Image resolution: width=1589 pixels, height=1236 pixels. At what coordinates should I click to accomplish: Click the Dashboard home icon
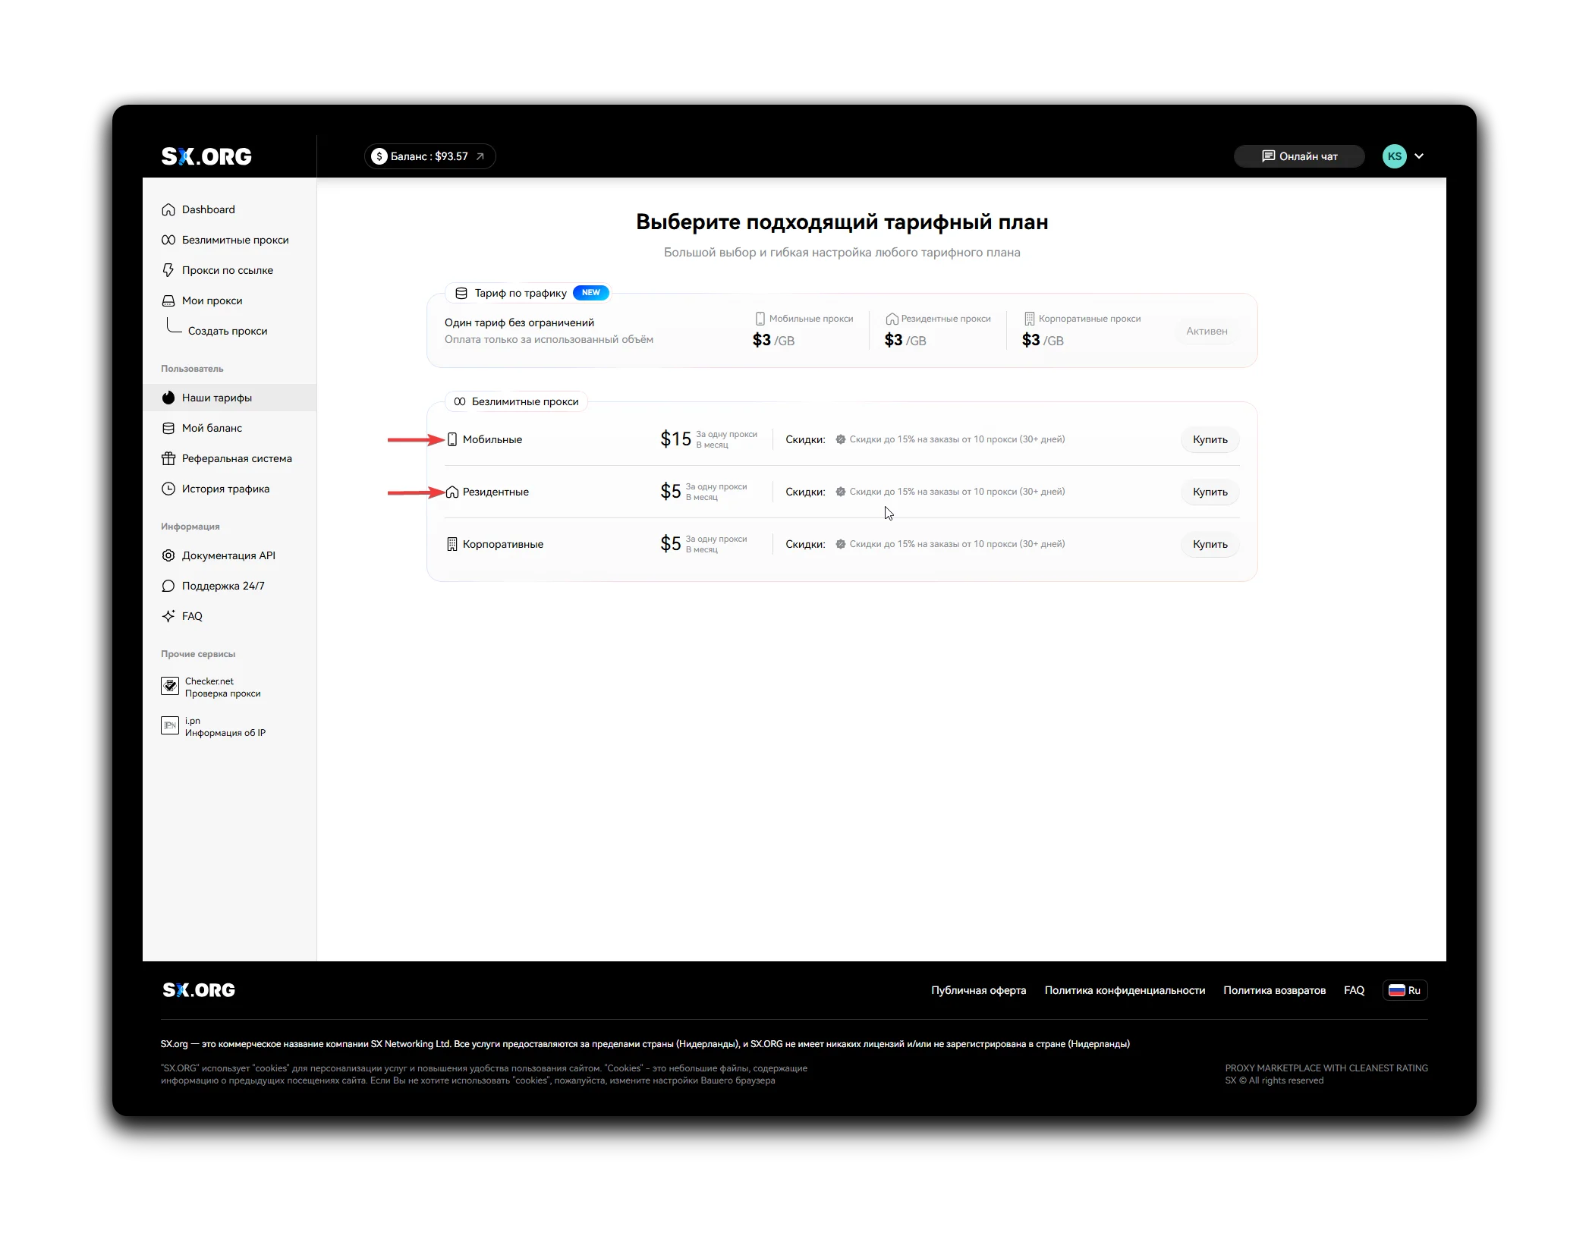(168, 209)
